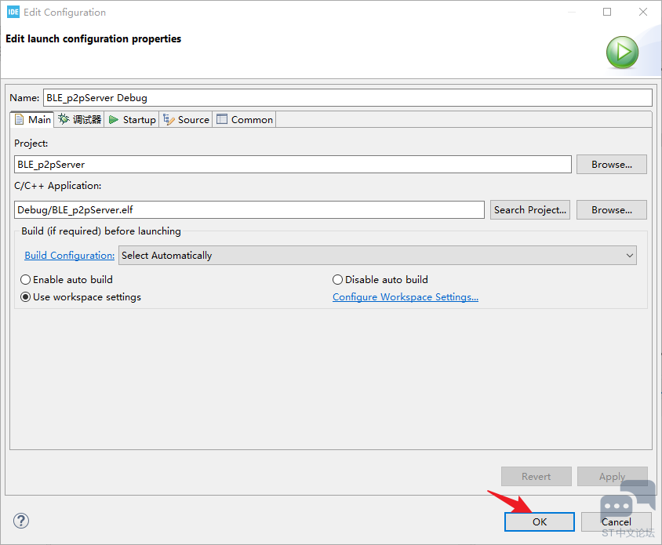Screen dimensions: 662x545
Task: Close the Edit Configuration dialog
Action: pyautogui.click(x=643, y=12)
